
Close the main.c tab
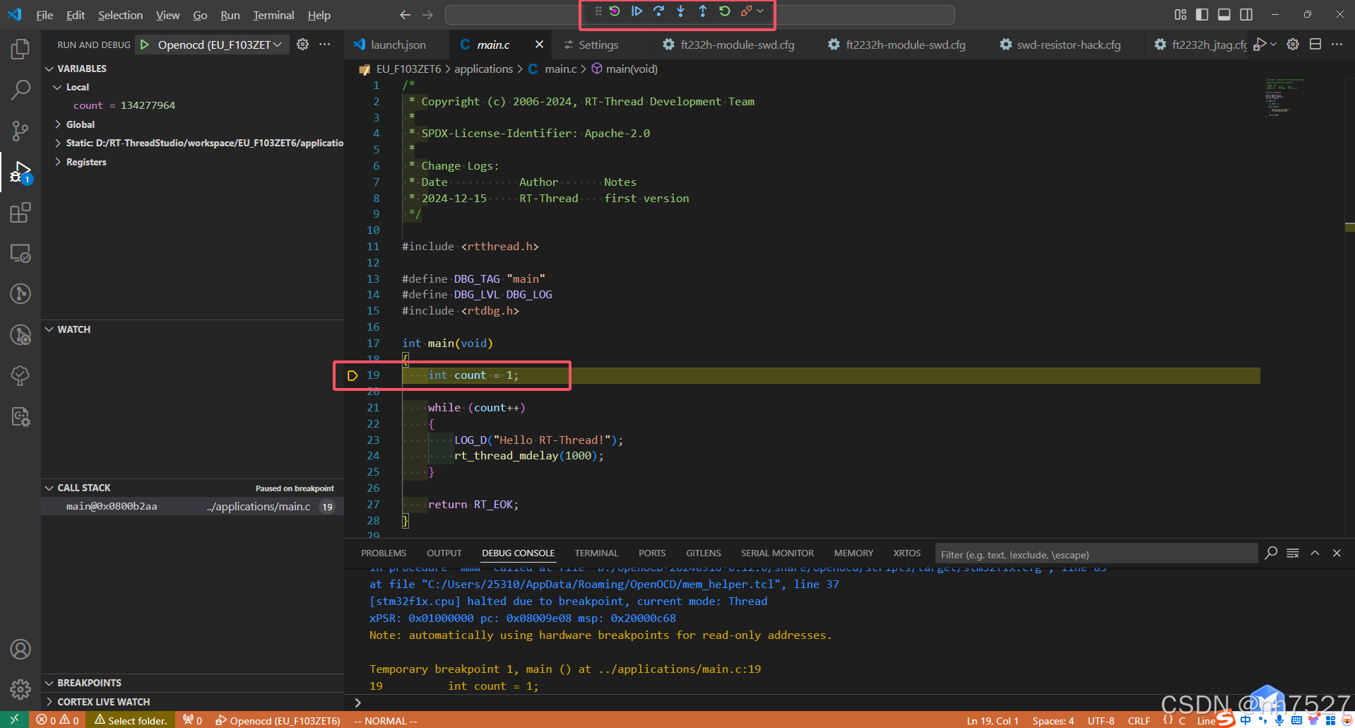(x=539, y=45)
